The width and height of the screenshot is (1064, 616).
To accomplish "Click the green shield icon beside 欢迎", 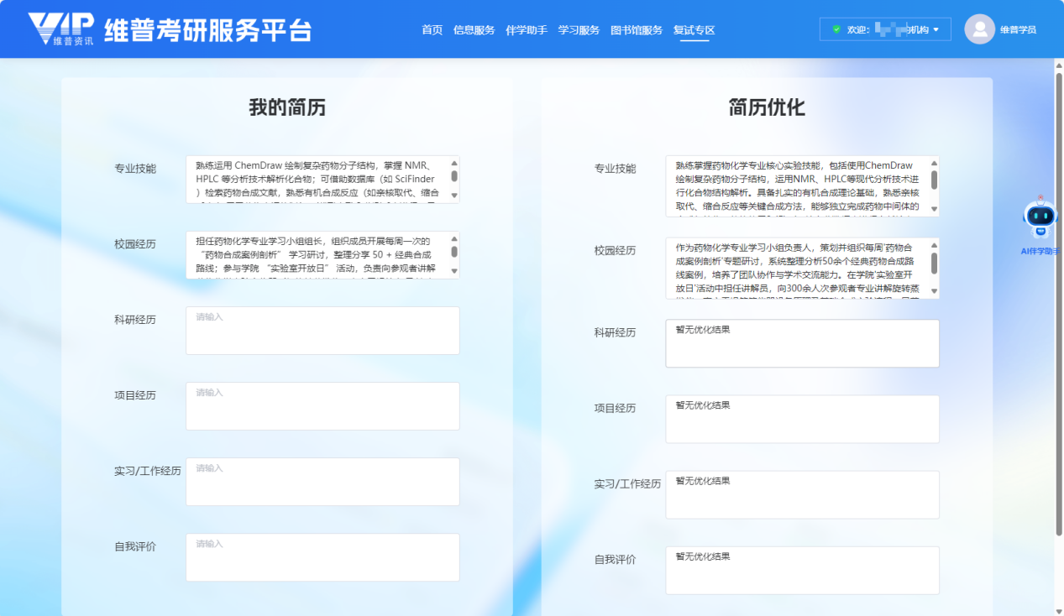I will [x=836, y=29].
